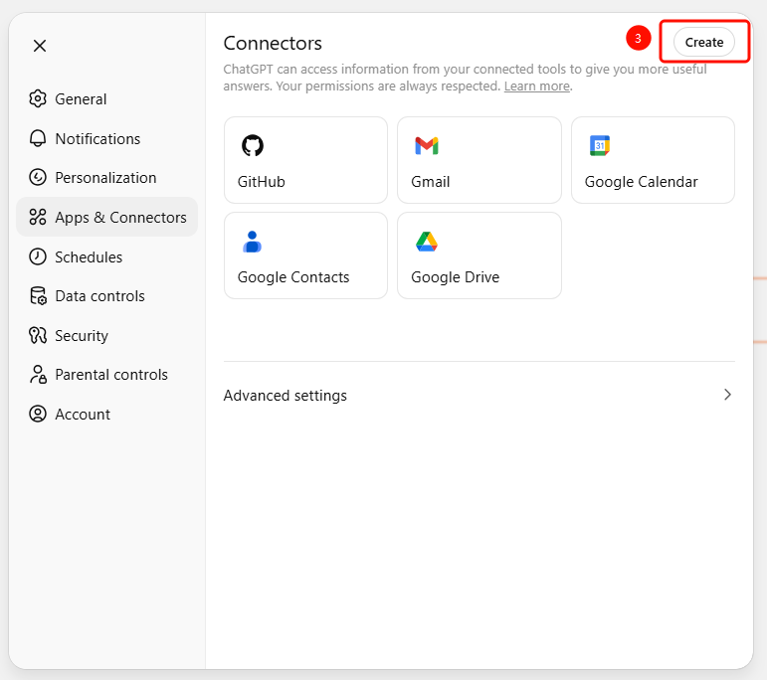
Task: Click the Schedules clock icon
Action: point(38,256)
